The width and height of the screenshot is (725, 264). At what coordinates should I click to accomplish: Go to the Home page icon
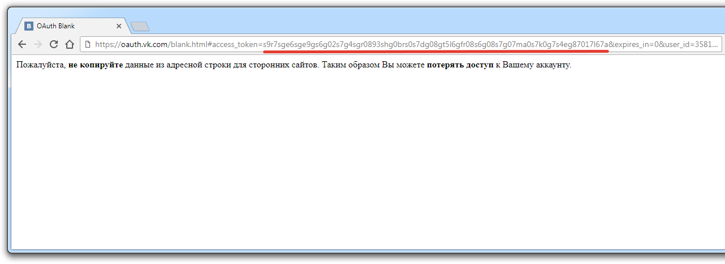(70, 44)
